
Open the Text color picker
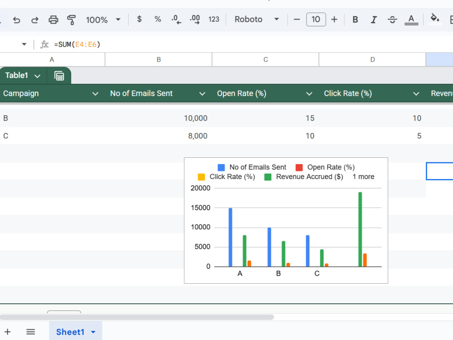[x=411, y=19]
